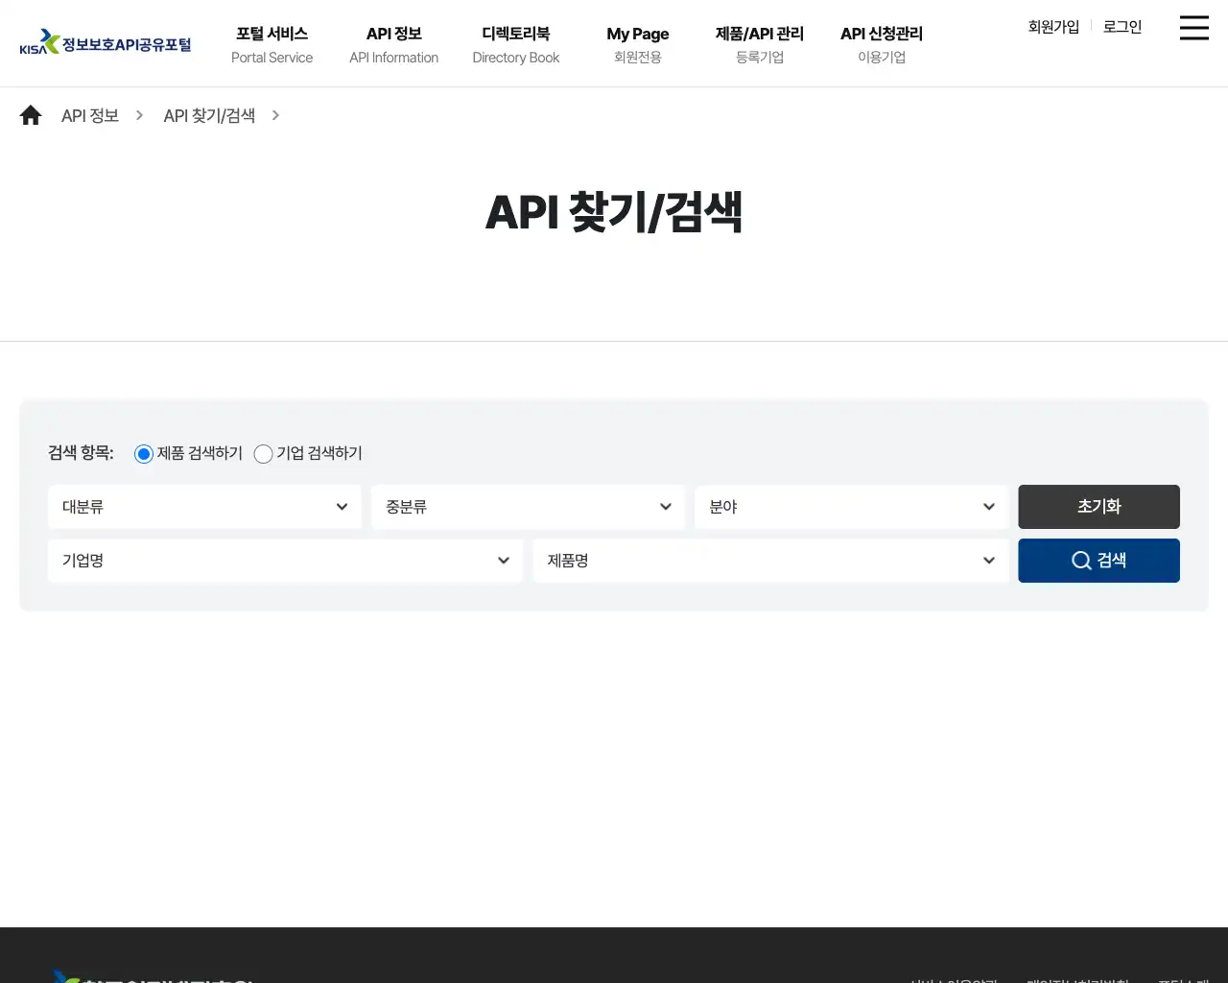The height and width of the screenshot is (983, 1228).
Task: Expand the 제품명 dropdown
Action: point(770,561)
